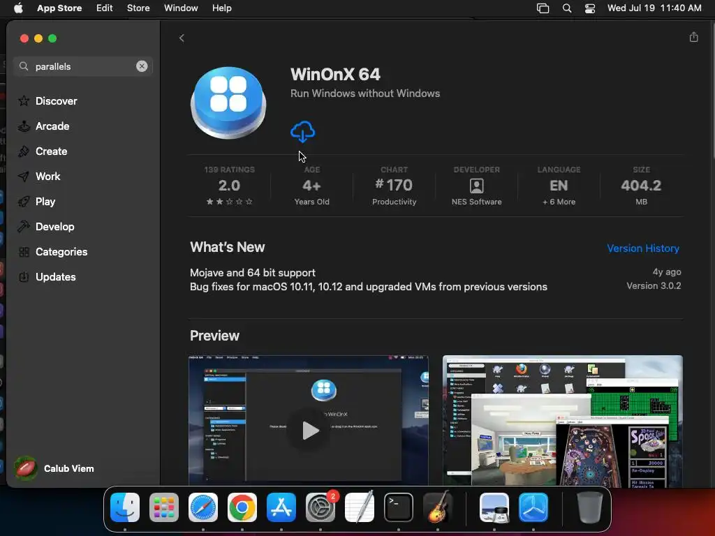Go back using the back chevron
This screenshot has height=536, width=715.
[182, 38]
